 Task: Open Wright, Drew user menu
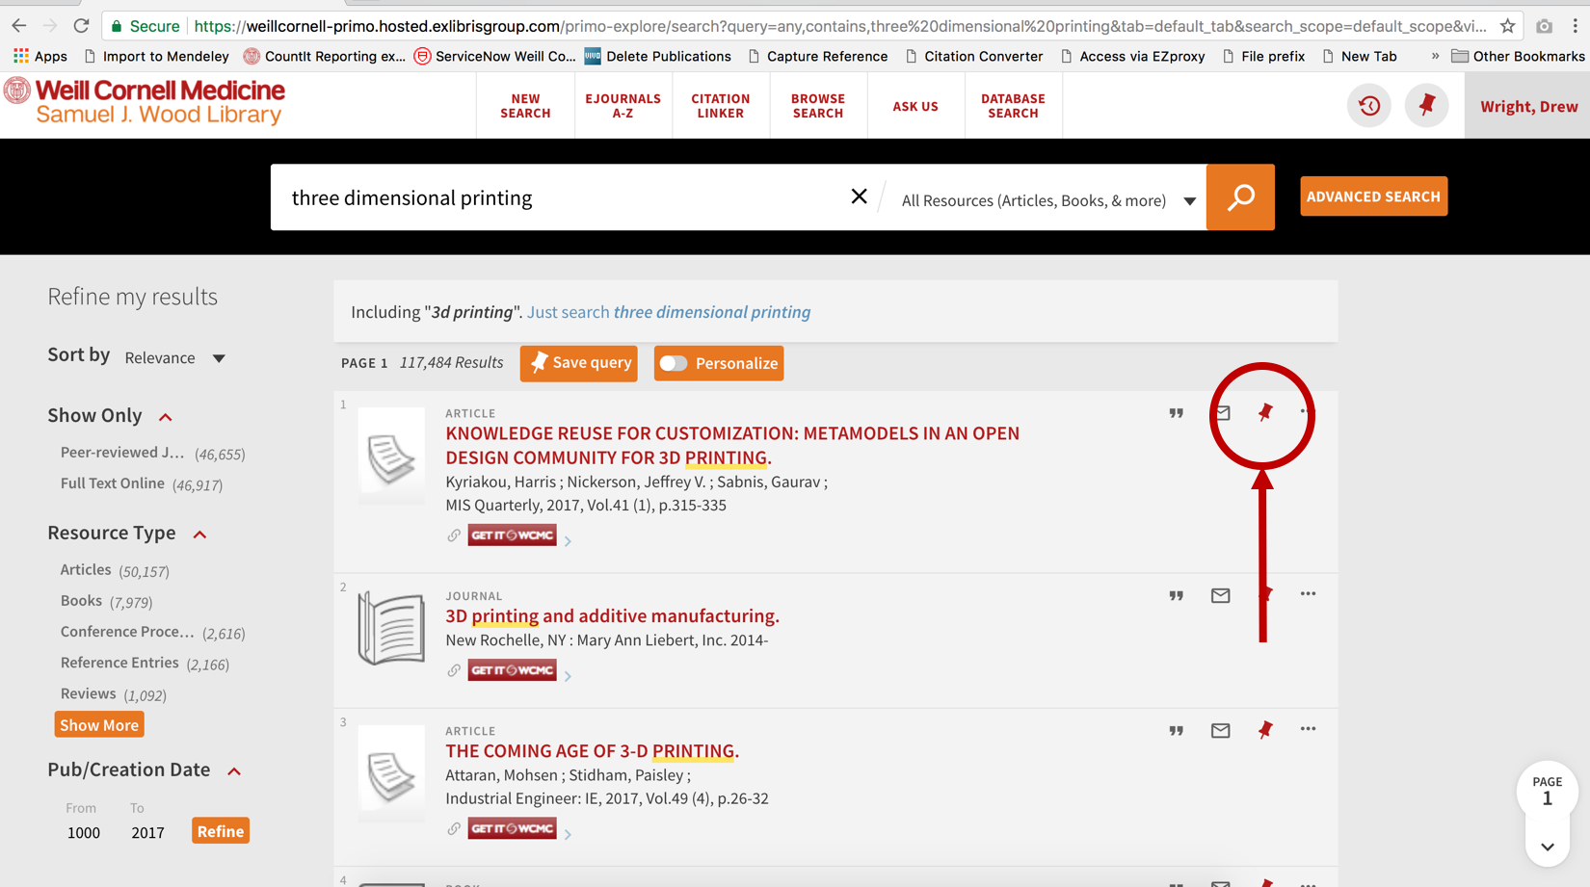tap(1528, 106)
